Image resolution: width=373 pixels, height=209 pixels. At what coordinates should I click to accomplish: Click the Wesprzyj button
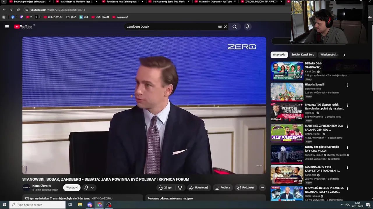[72, 188]
